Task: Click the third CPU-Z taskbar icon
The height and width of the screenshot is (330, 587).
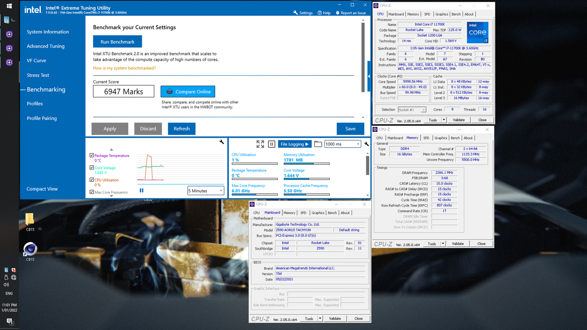Action: [x=9, y=62]
